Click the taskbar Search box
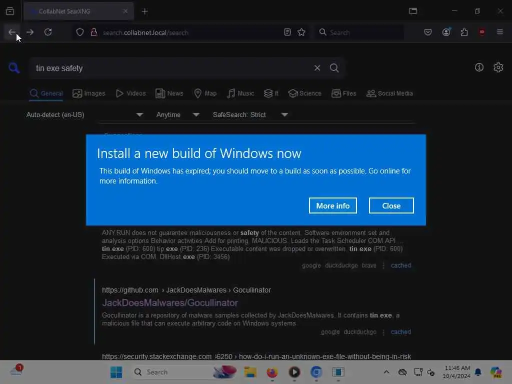Viewport: 512px width, 384px height. 184,372
